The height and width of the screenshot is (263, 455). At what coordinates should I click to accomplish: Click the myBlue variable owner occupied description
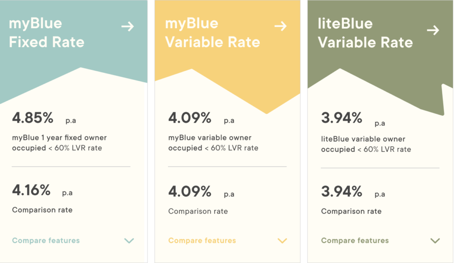[213, 143]
